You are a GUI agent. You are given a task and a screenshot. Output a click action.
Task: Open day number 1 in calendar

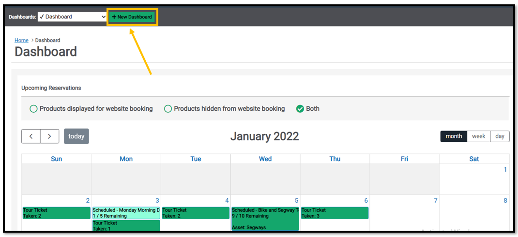505,170
